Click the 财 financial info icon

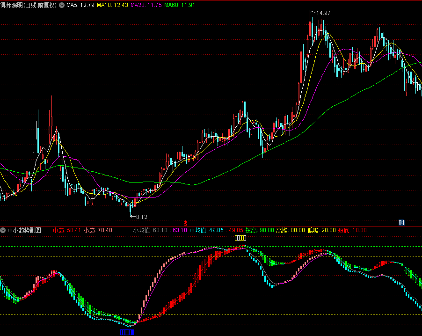[401, 222]
